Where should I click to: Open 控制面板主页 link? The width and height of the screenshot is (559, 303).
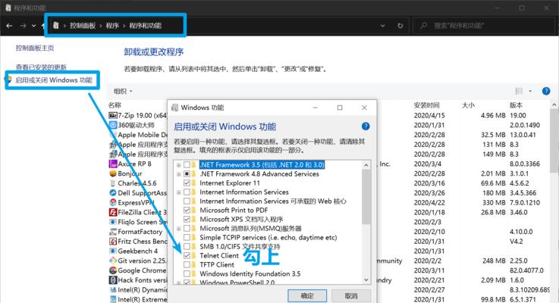tap(35, 48)
